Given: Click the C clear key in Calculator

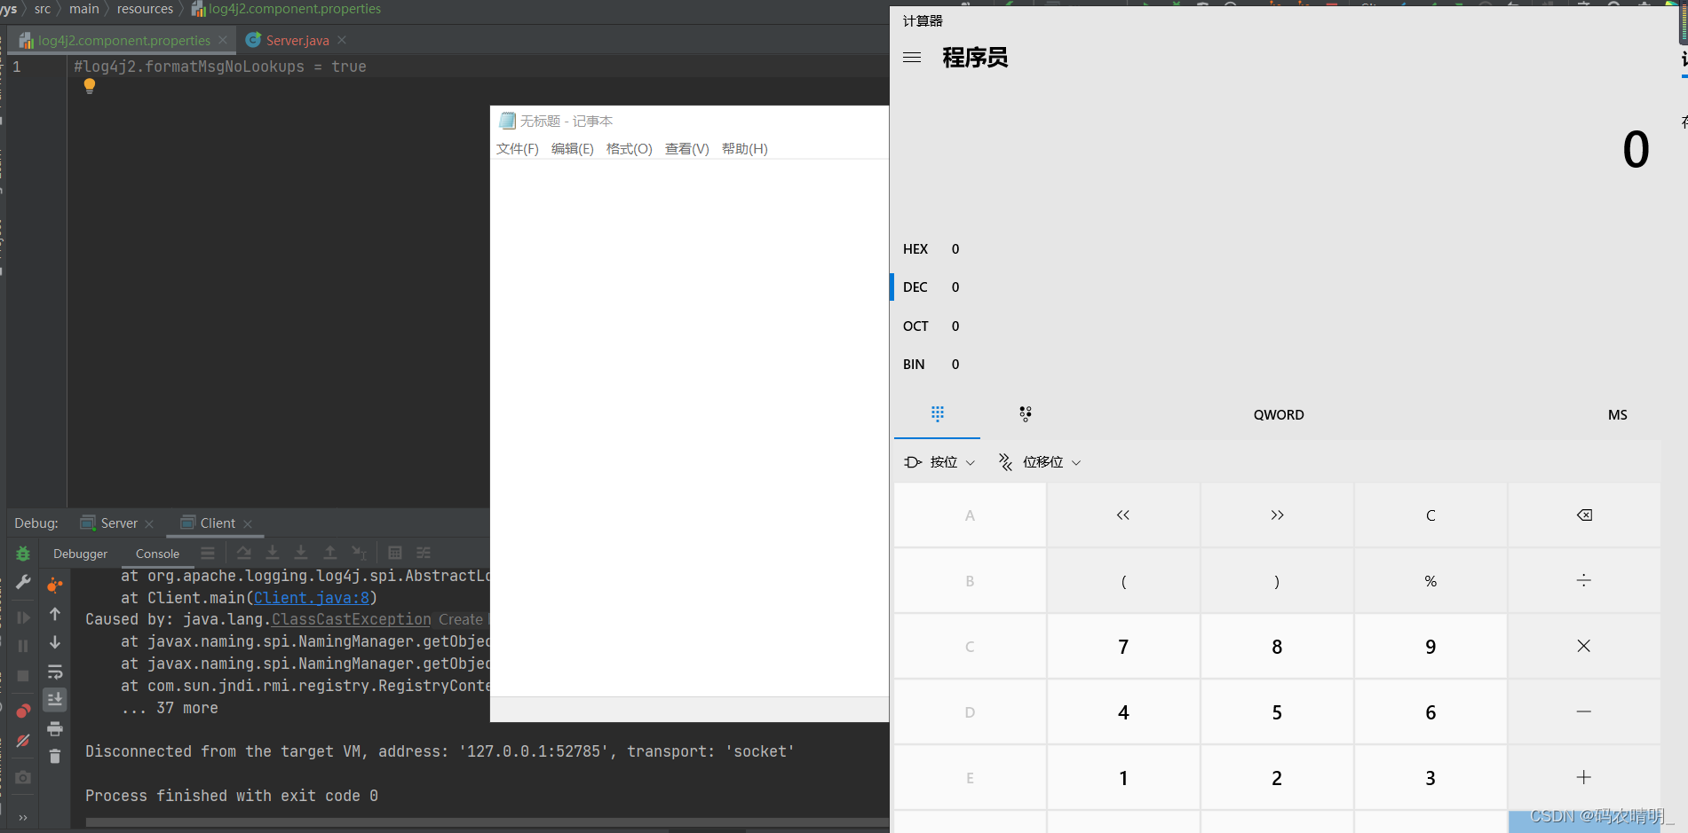Looking at the screenshot, I should (1430, 515).
